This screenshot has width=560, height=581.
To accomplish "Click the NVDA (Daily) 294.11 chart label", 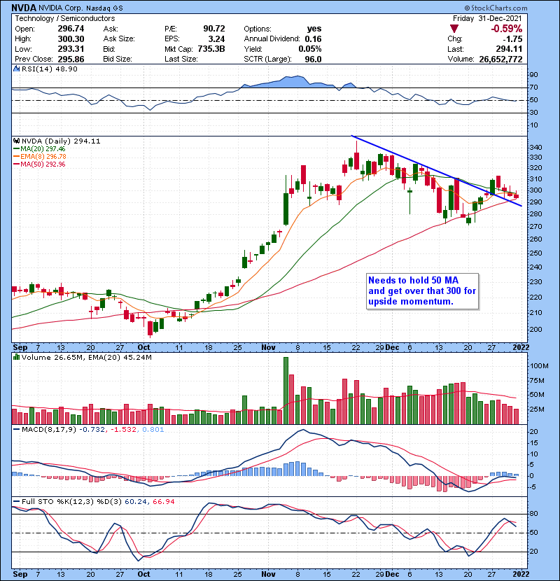I will point(61,141).
